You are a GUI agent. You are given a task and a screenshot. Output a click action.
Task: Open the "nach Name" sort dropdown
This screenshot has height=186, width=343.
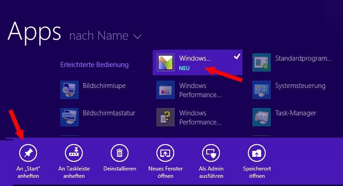99,35
